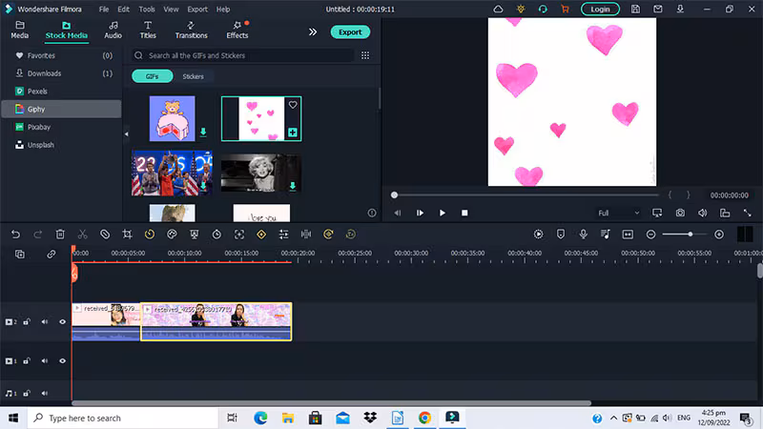Open the Help menu

point(223,10)
